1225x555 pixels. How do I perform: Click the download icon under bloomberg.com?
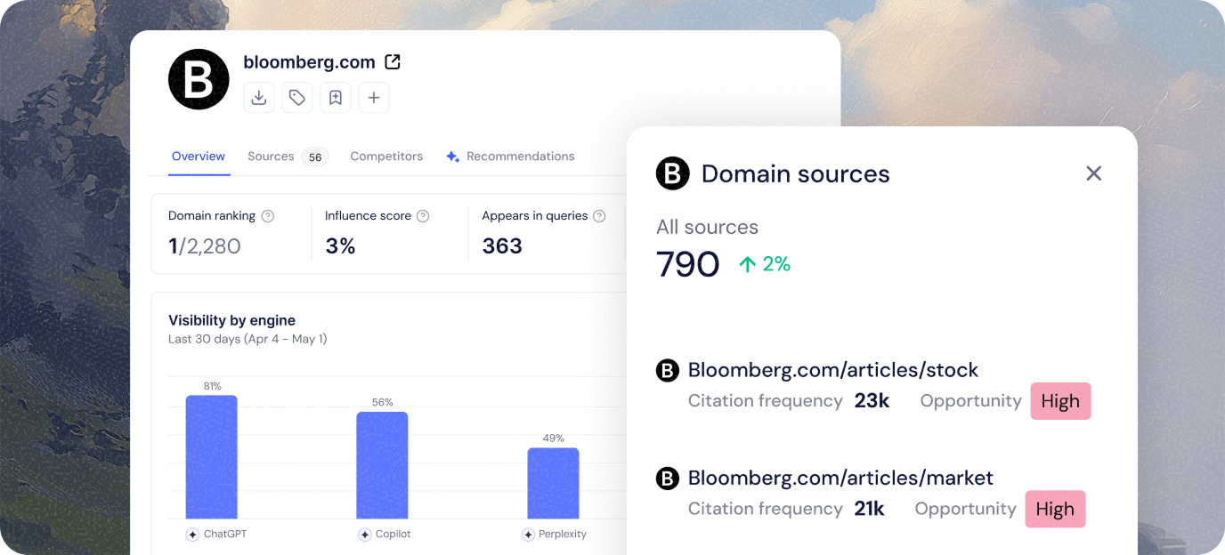click(x=259, y=98)
